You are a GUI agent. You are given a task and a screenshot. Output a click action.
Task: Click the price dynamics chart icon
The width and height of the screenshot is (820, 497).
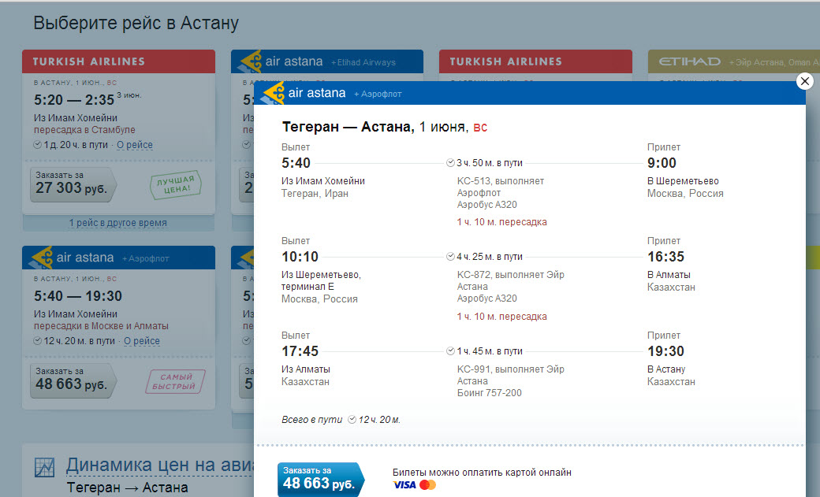(45, 467)
